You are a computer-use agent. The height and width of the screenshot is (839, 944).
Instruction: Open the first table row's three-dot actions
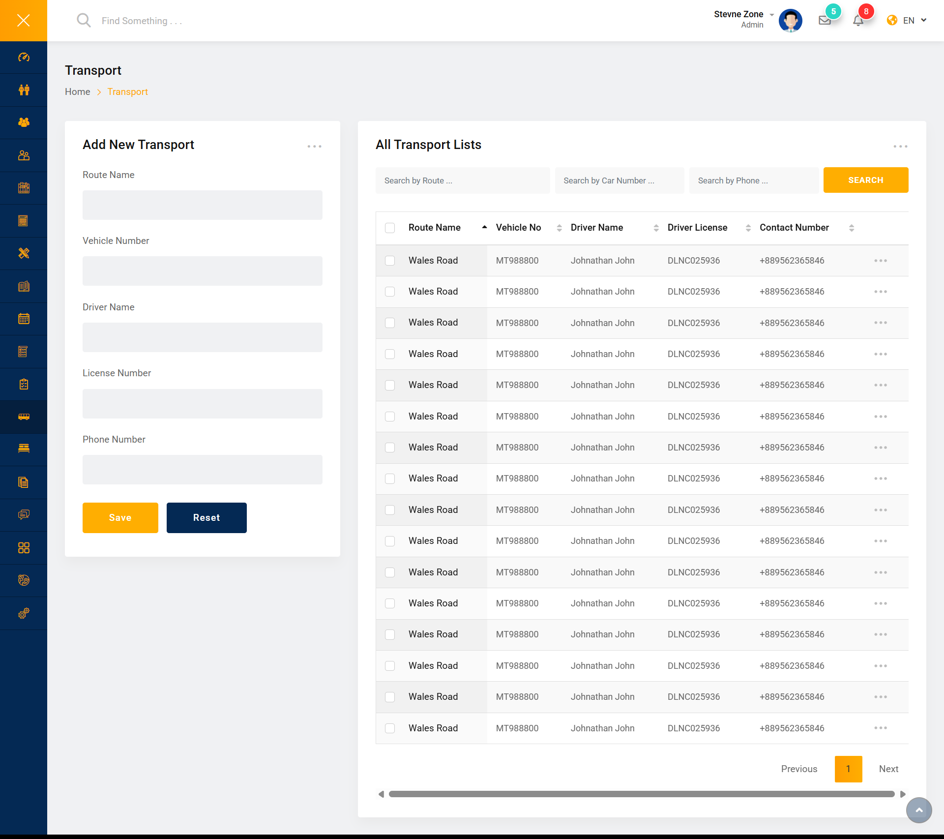[881, 261]
